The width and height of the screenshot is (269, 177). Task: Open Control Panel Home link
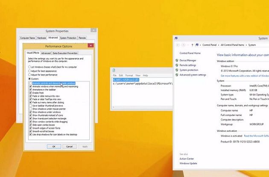[190, 53]
